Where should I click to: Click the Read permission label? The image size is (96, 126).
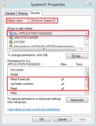click(x=14, y=88)
